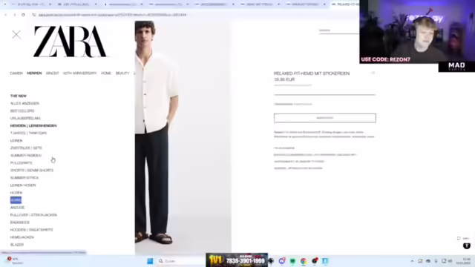Click the site info icon beside the URL
This screenshot has width=475, height=267.
pos(33,15)
